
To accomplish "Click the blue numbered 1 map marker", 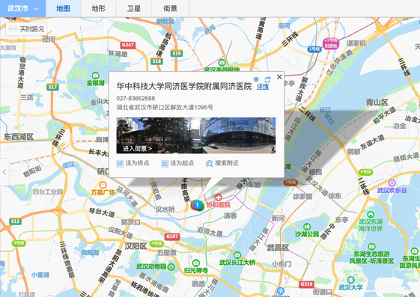I will [198, 205].
